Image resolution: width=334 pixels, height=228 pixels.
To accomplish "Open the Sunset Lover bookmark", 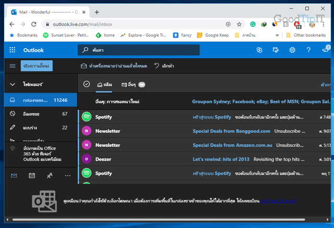I will (x=66, y=35).
